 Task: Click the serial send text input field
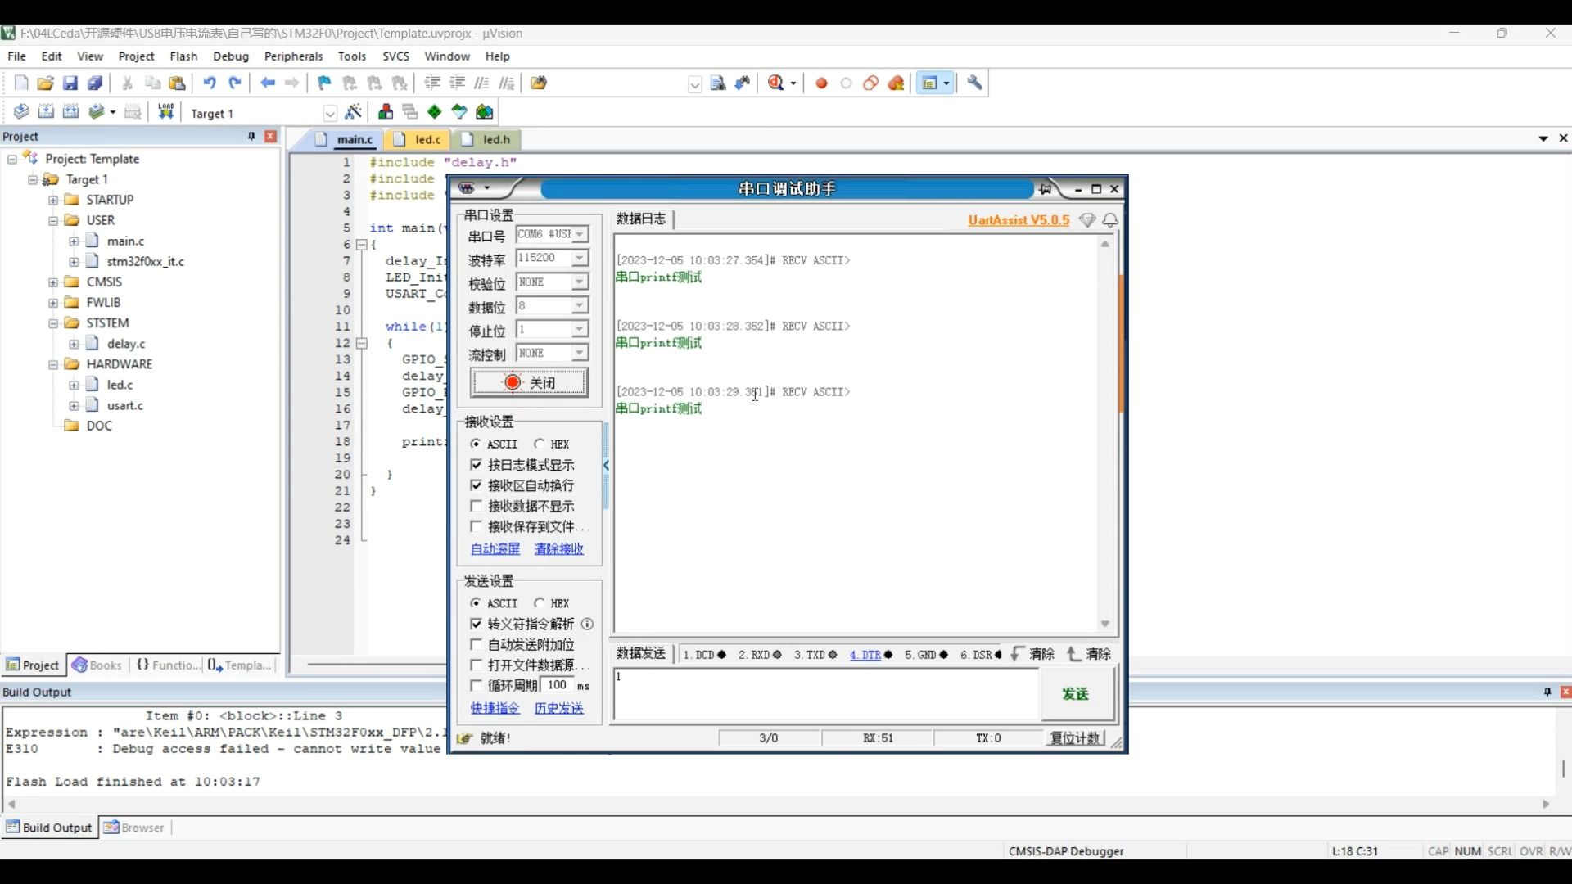pos(825,694)
